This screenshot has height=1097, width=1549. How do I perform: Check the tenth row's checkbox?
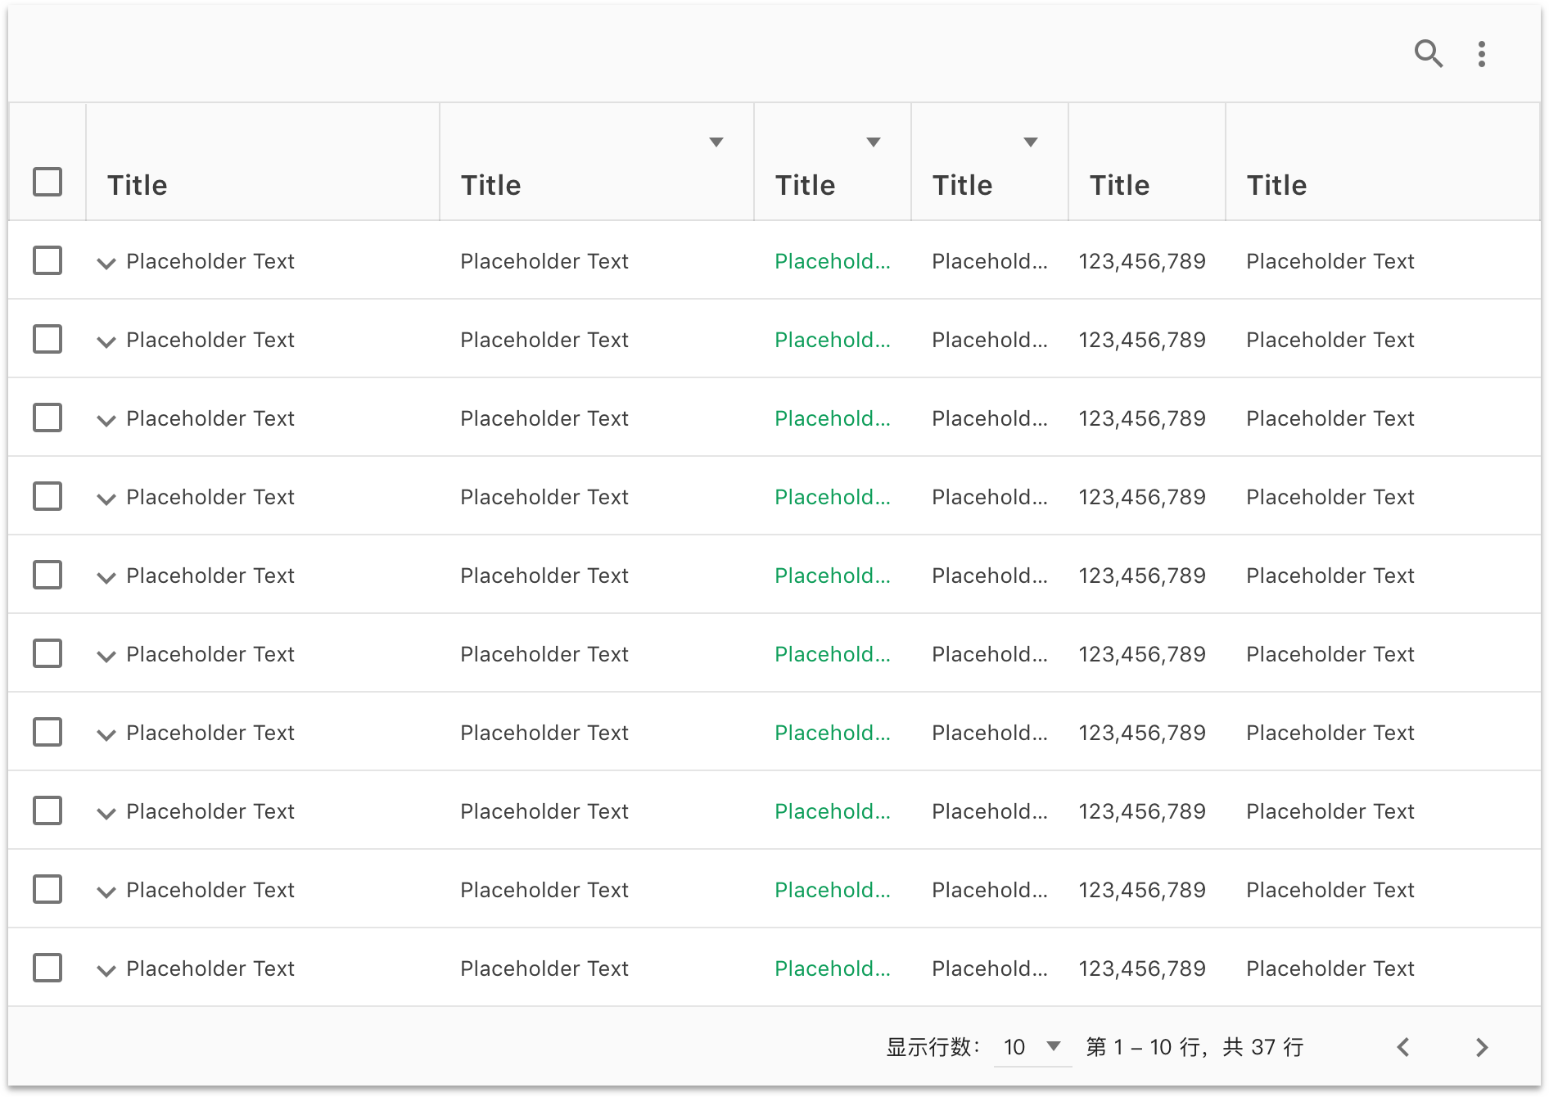pos(47,968)
